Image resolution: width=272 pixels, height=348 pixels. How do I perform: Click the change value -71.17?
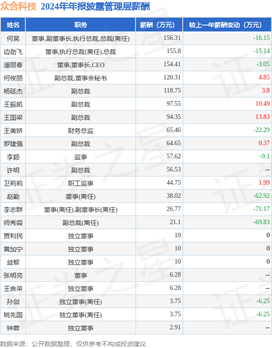(x=262, y=209)
